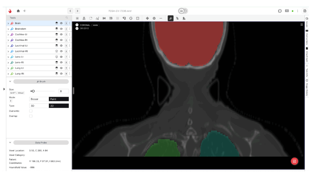Switch brush Mode to Eraser

[39, 99]
